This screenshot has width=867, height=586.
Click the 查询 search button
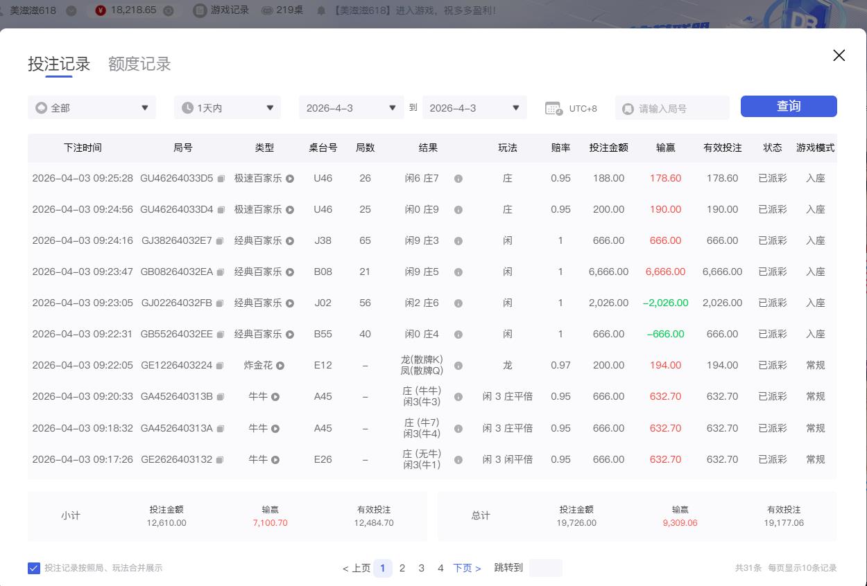tap(789, 107)
